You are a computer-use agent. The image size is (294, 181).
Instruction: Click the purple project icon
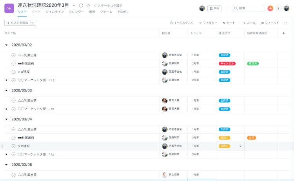pyautogui.click(x=9, y=8)
